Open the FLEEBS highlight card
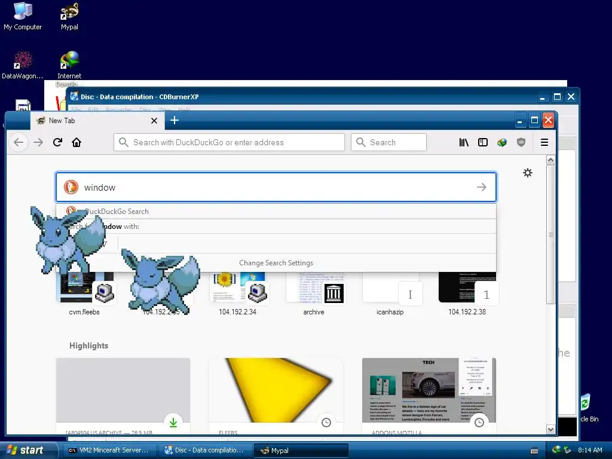This screenshot has width=612, height=459. pyautogui.click(x=276, y=396)
